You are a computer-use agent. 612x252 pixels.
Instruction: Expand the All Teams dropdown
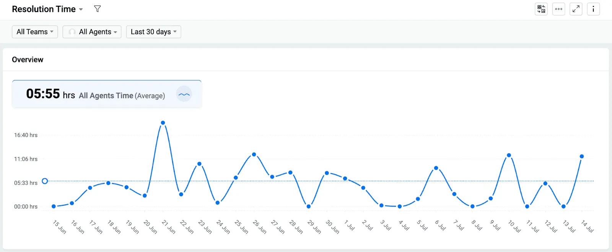click(35, 32)
